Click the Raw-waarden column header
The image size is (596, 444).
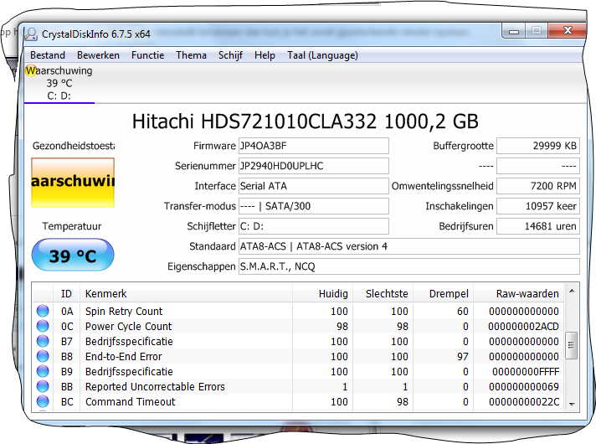pos(518,294)
